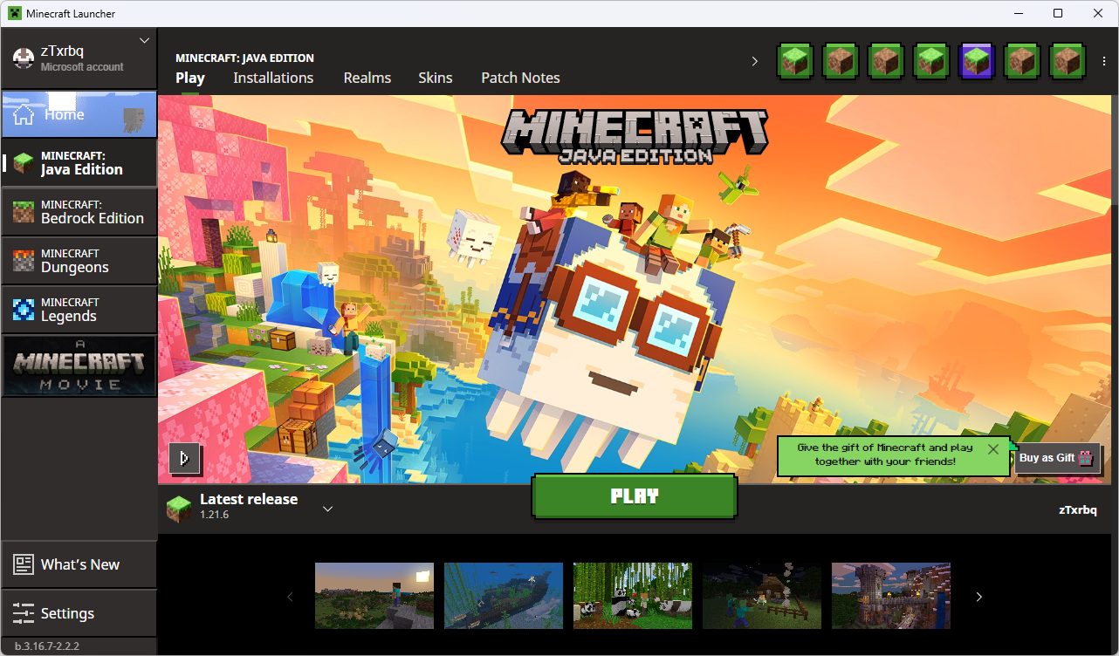Viewport: 1119px width, 656px height.
Task: Select Minecraft: Java Edition in the sidebar
Action: [79, 163]
